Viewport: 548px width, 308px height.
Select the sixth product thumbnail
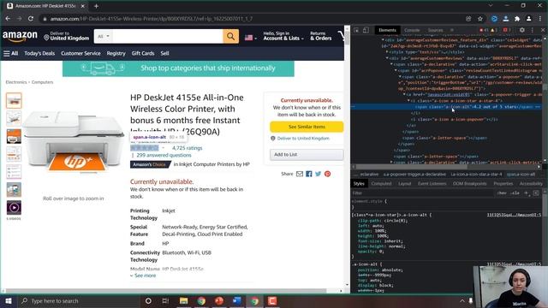click(14, 190)
